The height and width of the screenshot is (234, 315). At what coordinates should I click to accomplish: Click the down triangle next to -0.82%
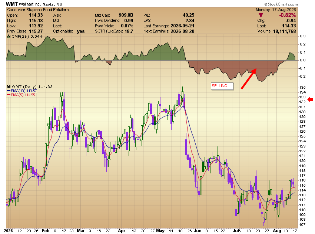point(261,15)
